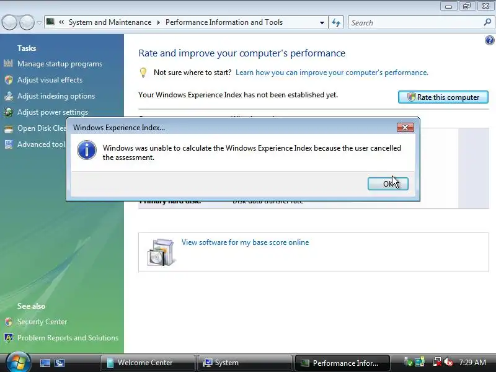496x372 pixels.
Task: Click the Manage startup programs icon
Action: [x=9, y=64]
